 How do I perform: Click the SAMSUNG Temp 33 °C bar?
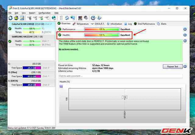(x=32, y=45)
